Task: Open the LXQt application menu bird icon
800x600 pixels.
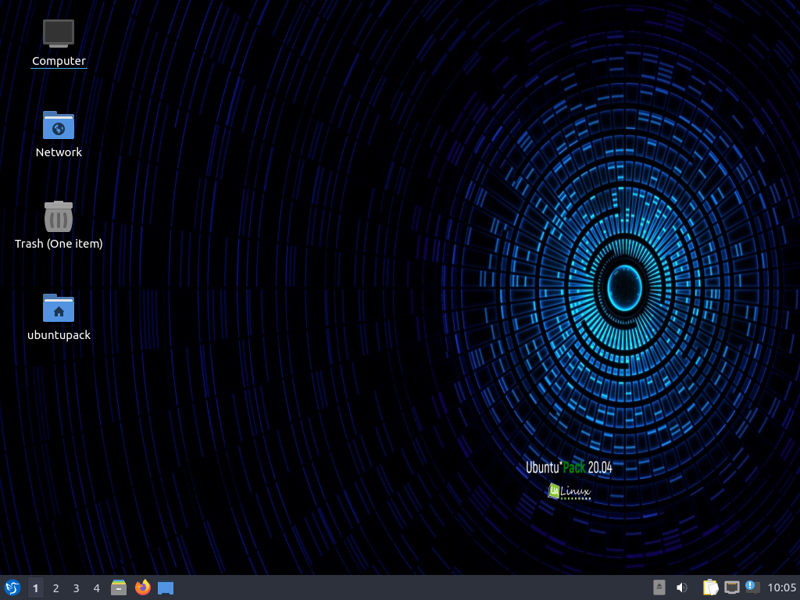Action: 12,587
